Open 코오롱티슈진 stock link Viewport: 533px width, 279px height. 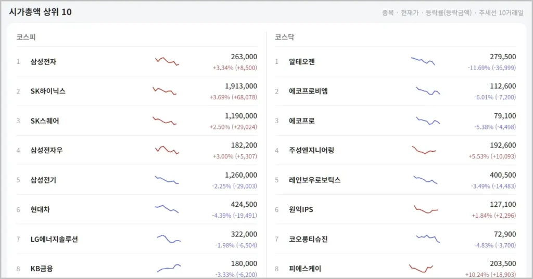click(x=308, y=240)
